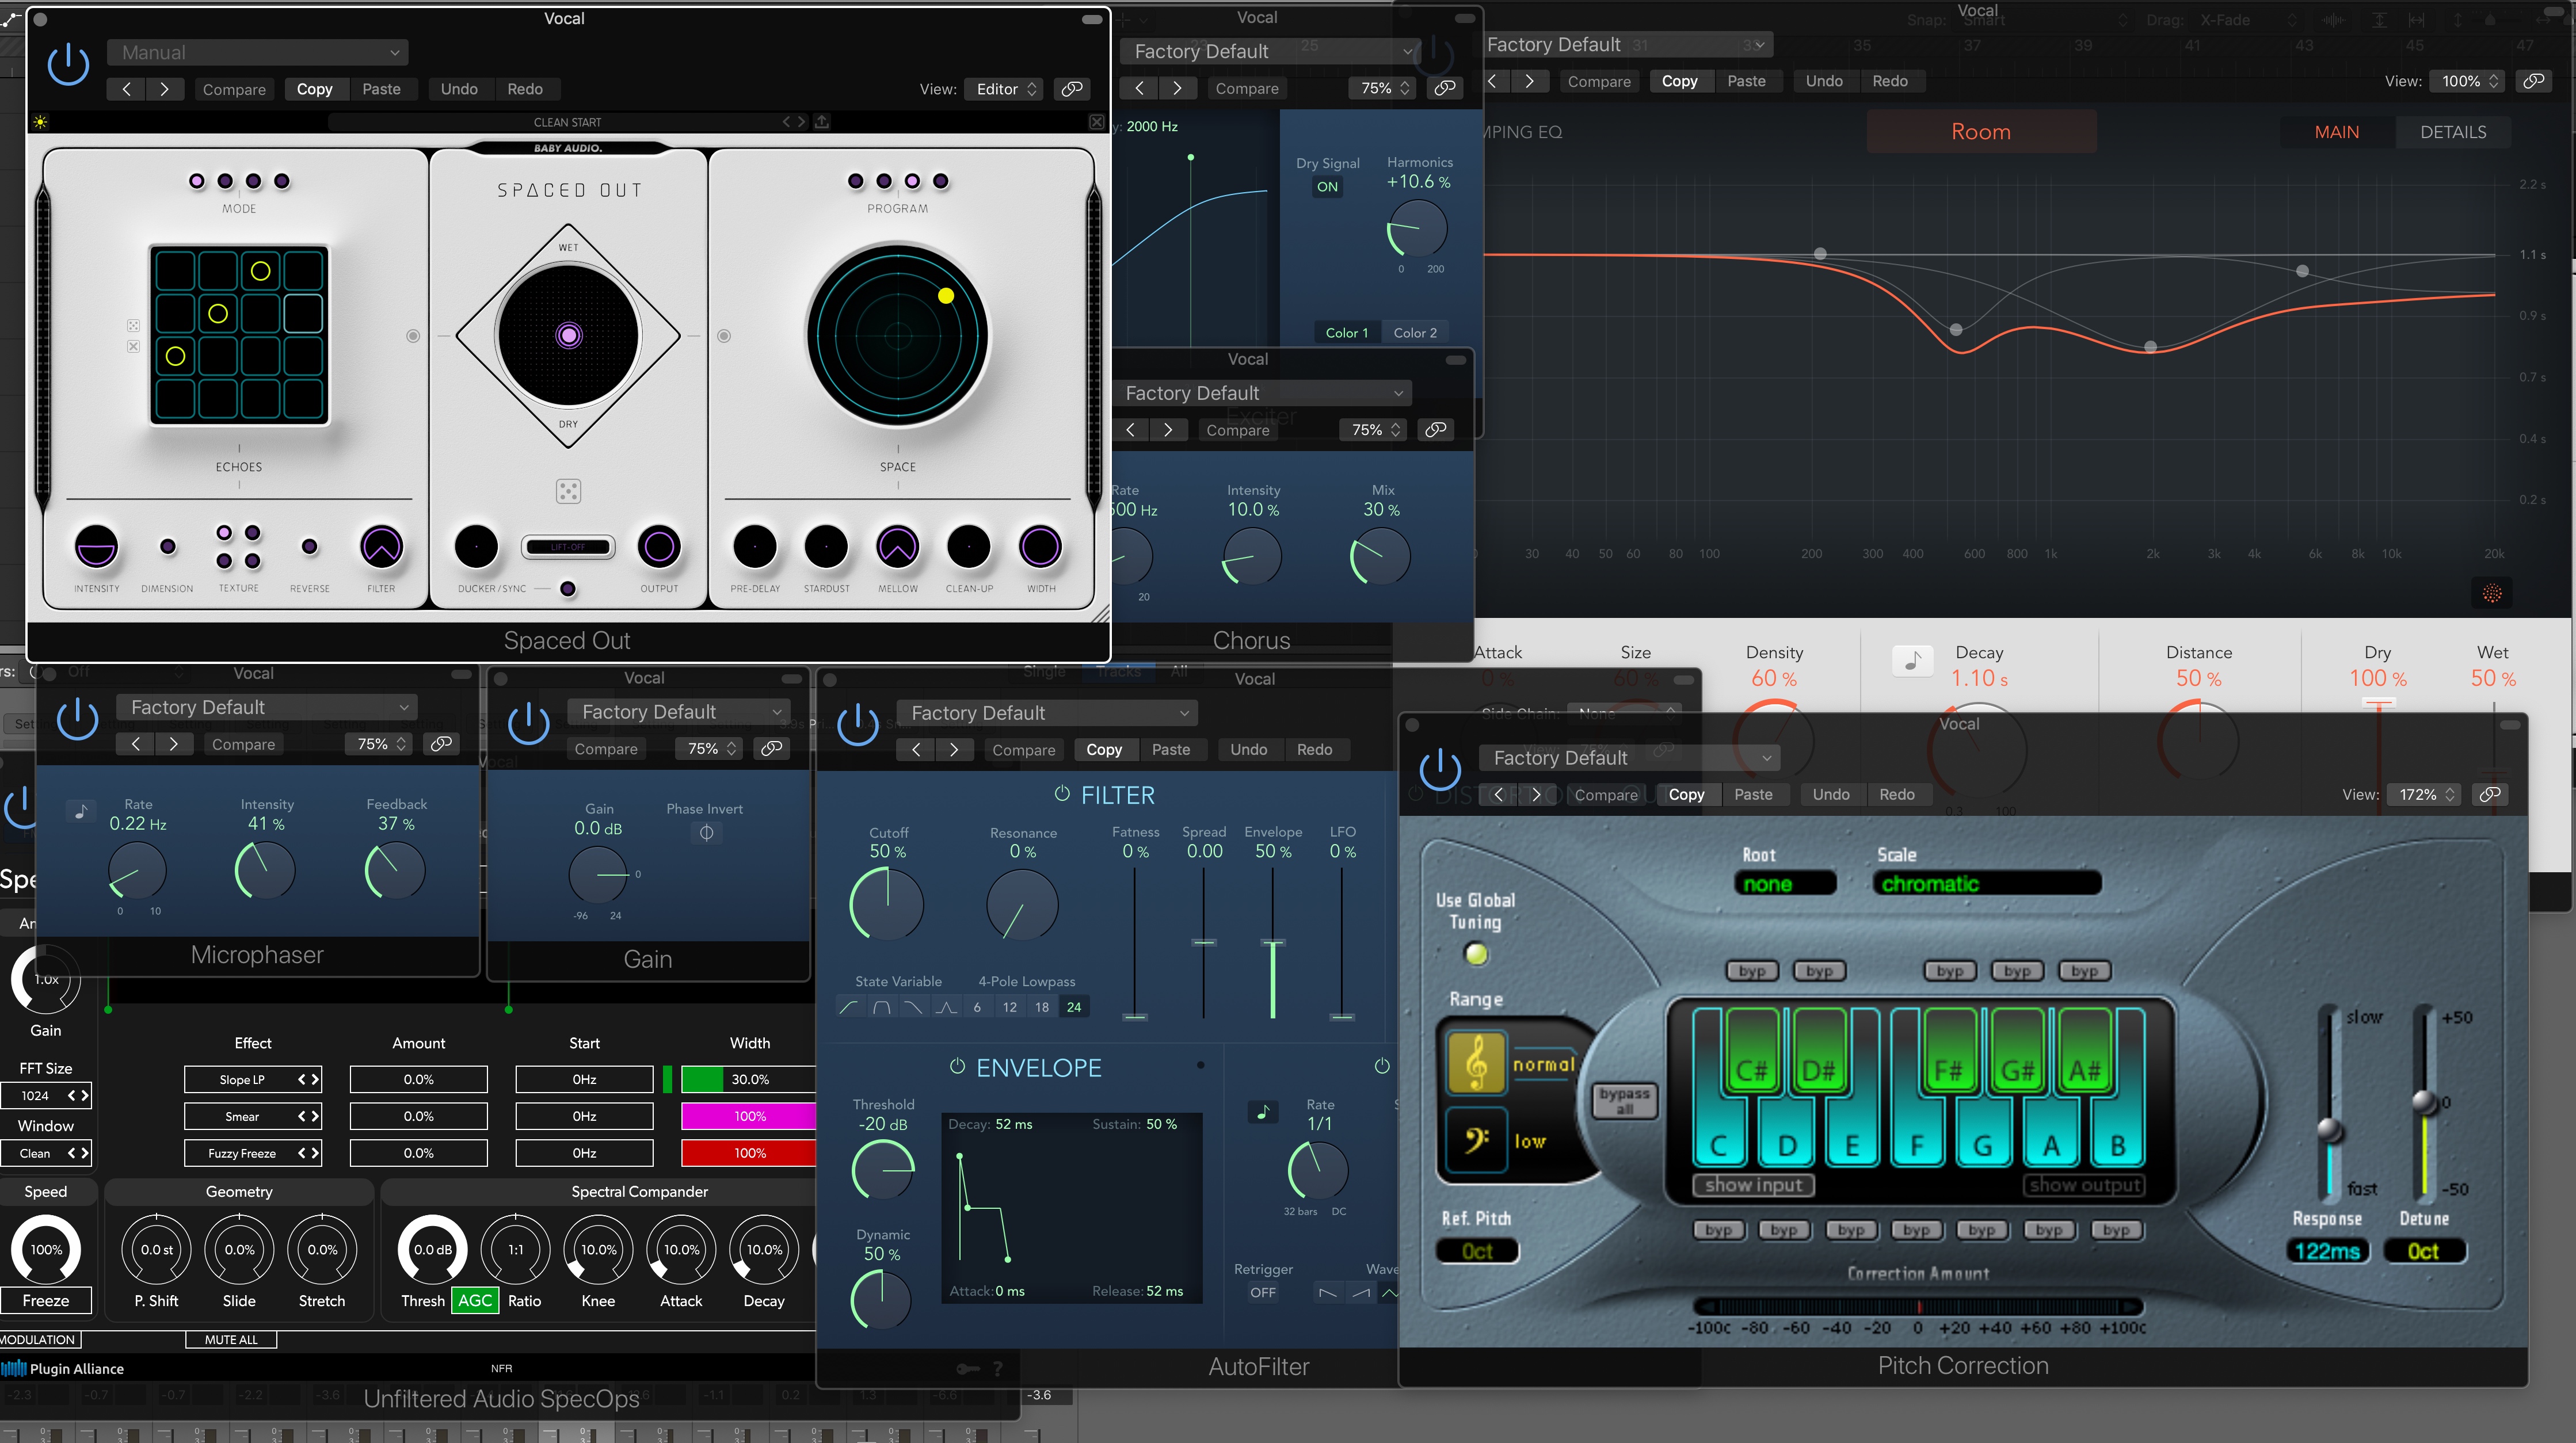The width and height of the screenshot is (2576, 1443).
Task: Click link icon in Spaced Out window header
Action: 1071,89
